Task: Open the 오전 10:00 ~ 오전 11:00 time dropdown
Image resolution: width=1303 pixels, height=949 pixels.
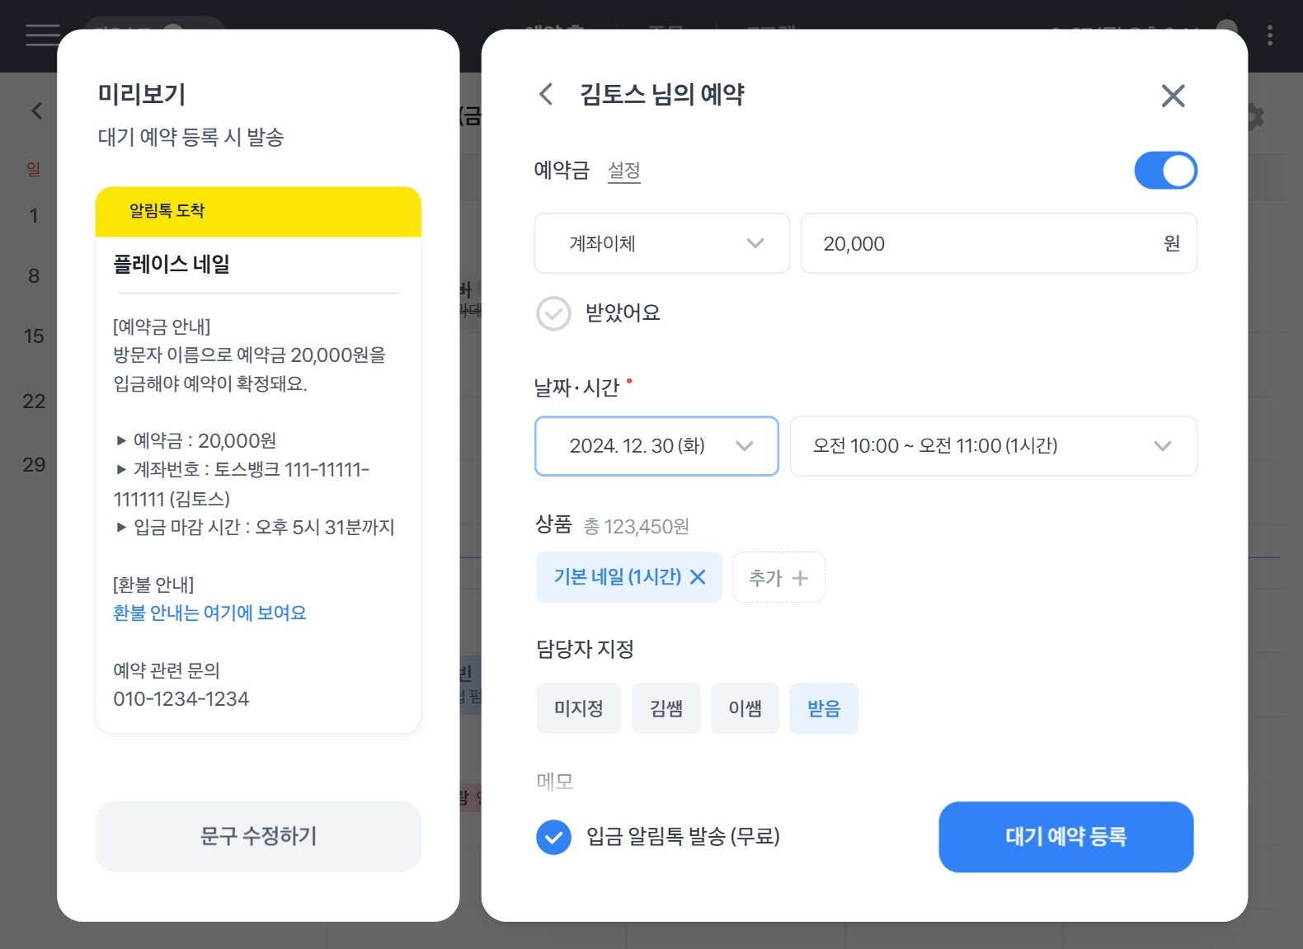Action: tap(993, 446)
